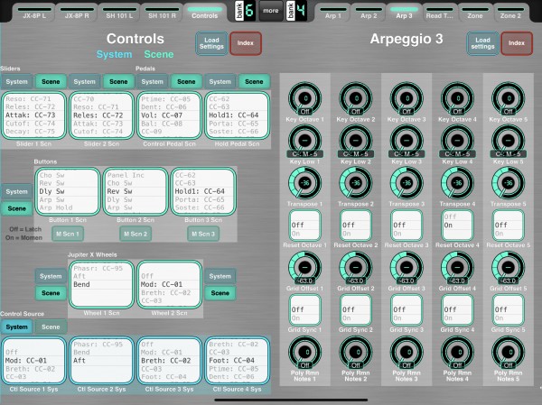Select the Arp 2 tab
542x405 pixels.
point(369,14)
